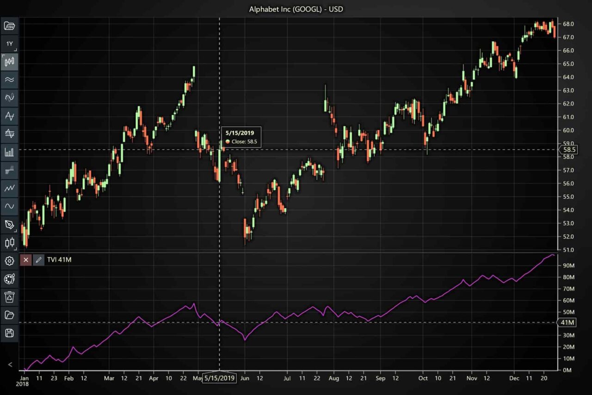
Task: Collapse the left toolbar with the arrow
Action: pyautogui.click(x=10, y=365)
